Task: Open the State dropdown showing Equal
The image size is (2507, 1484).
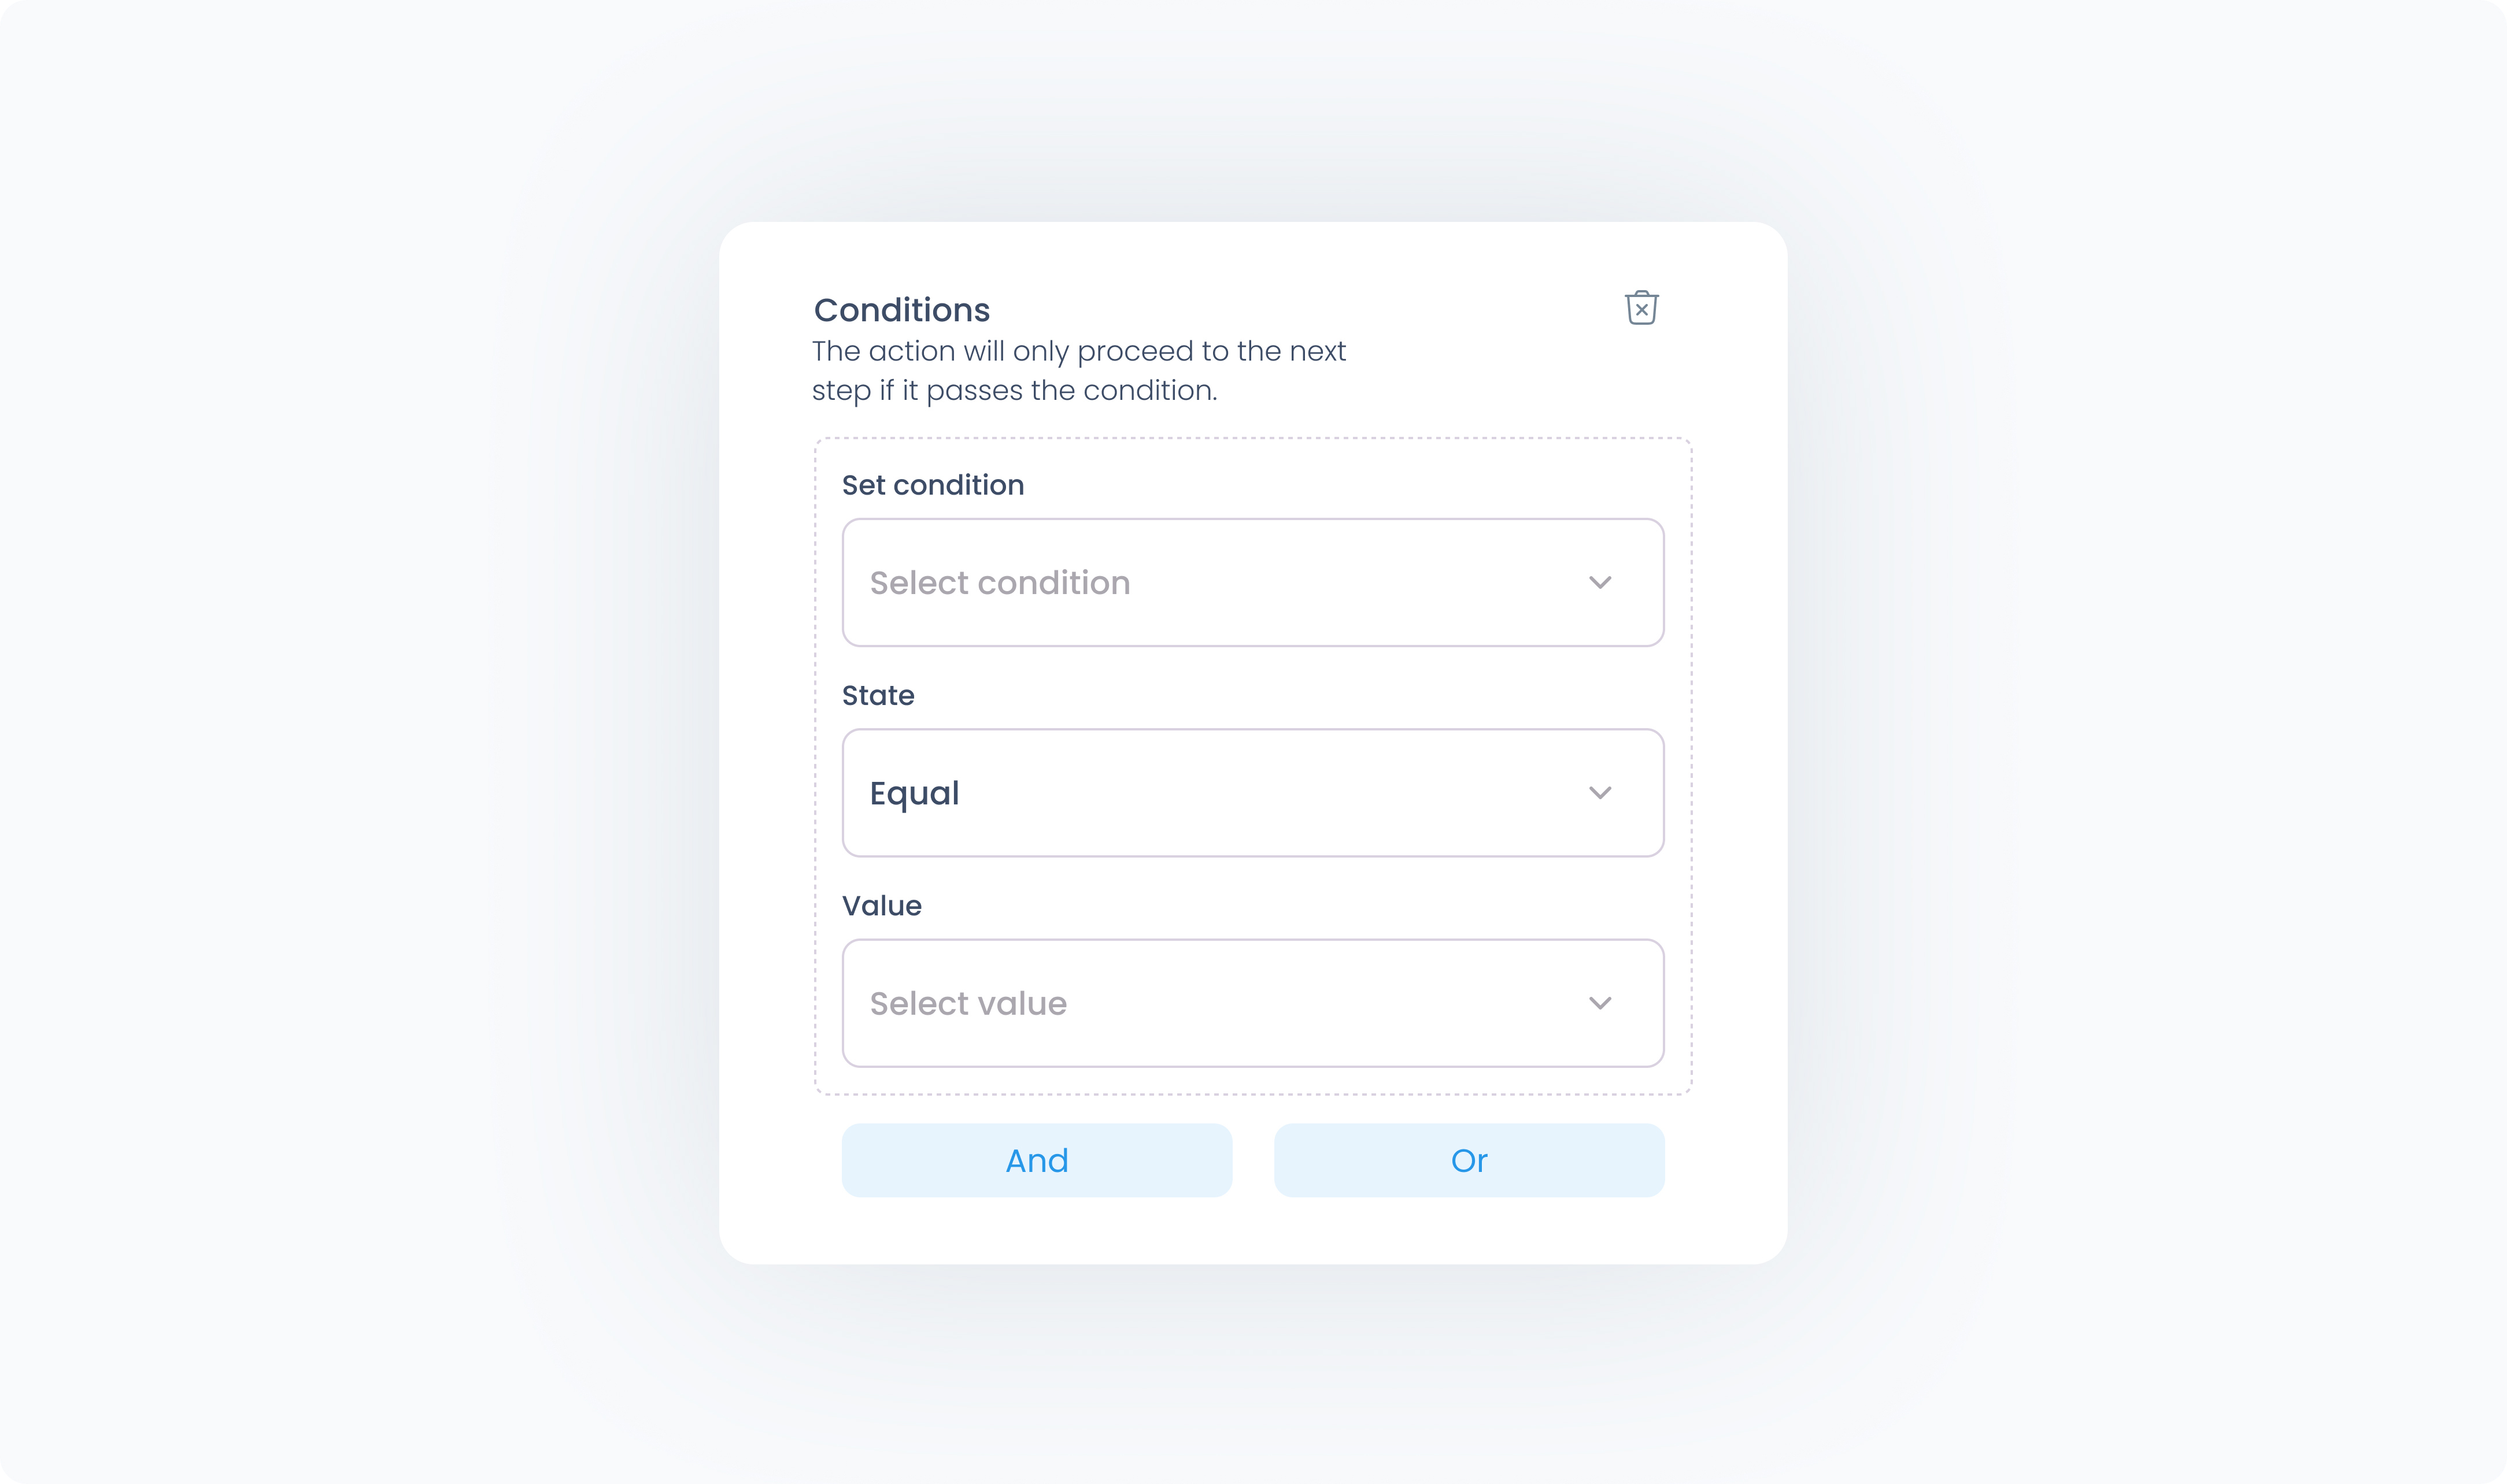Action: click(1252, 793)
